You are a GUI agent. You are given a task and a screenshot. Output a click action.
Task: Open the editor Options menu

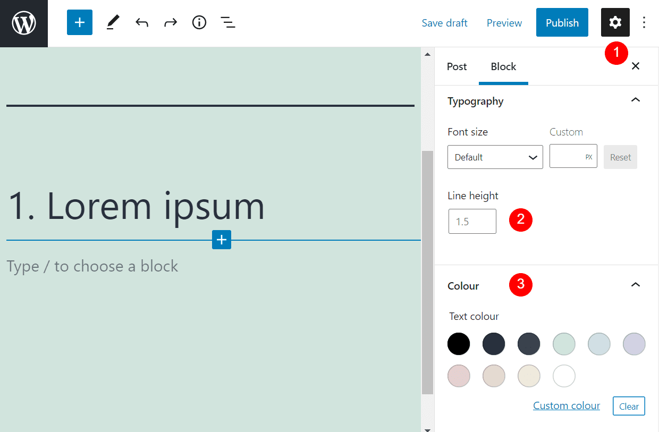click(644, 22)
